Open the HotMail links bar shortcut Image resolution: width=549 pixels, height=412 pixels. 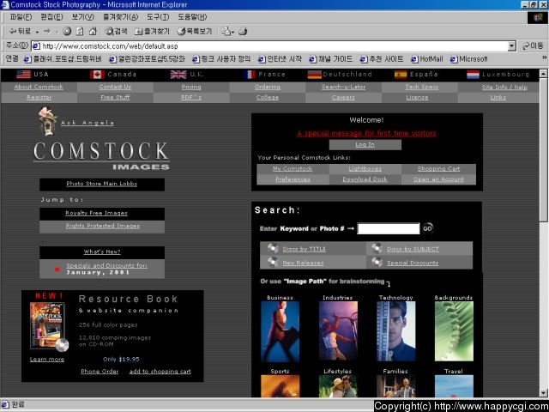coord(427,59)
